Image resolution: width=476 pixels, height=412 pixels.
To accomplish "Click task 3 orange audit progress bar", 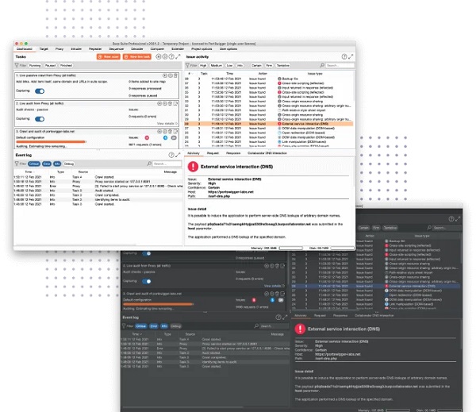I will (52, 141).
